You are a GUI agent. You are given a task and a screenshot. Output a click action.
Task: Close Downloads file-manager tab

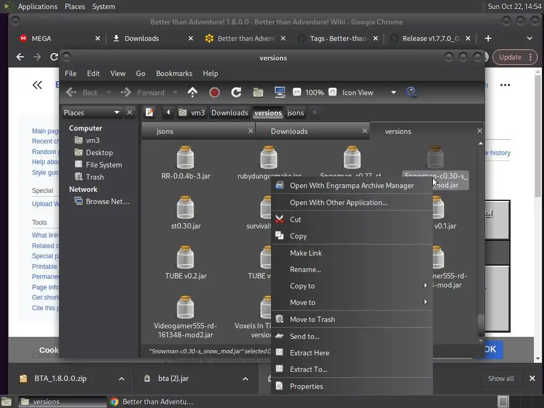pyautogui.click(x=364, y=131)
